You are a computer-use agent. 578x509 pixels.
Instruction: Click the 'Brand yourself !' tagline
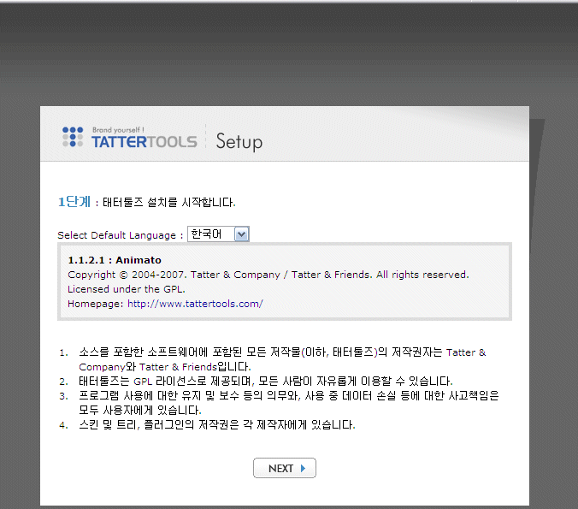click(118, 130)
